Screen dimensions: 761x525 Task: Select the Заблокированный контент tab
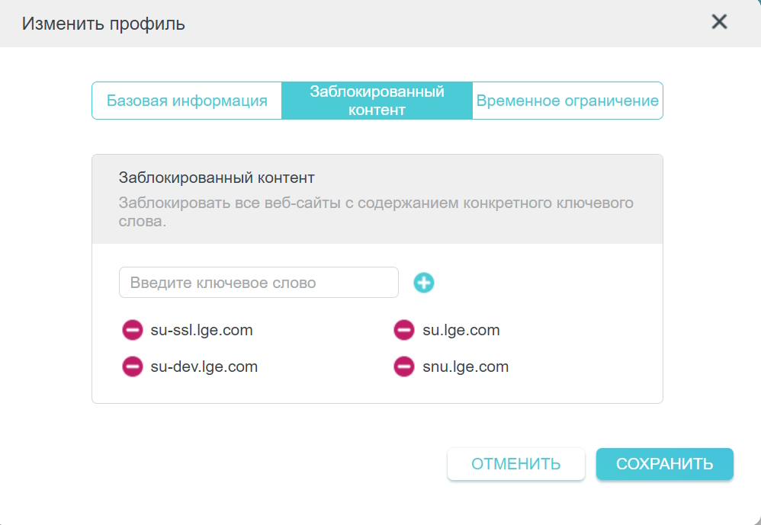pos(377,101)
